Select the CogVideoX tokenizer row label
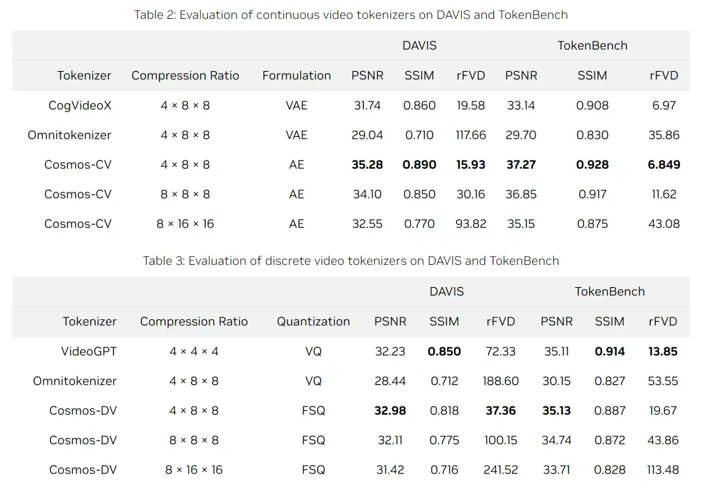 [80, 105]
